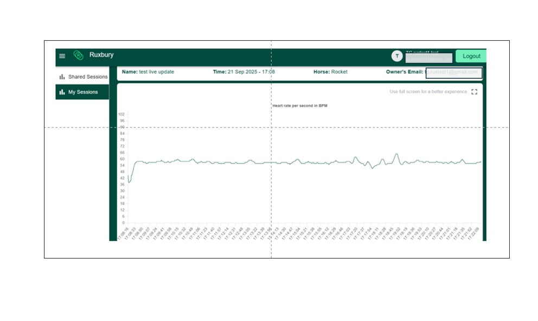Click the user avatar with letter T
The image size is (538, 321).
[397, 56]
